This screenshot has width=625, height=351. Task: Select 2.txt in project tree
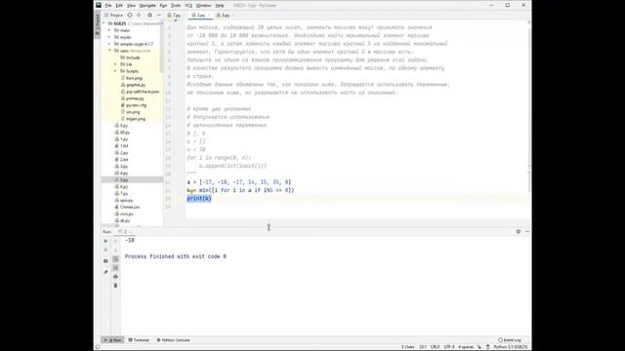pyautogui.click(x=121, y=159)
